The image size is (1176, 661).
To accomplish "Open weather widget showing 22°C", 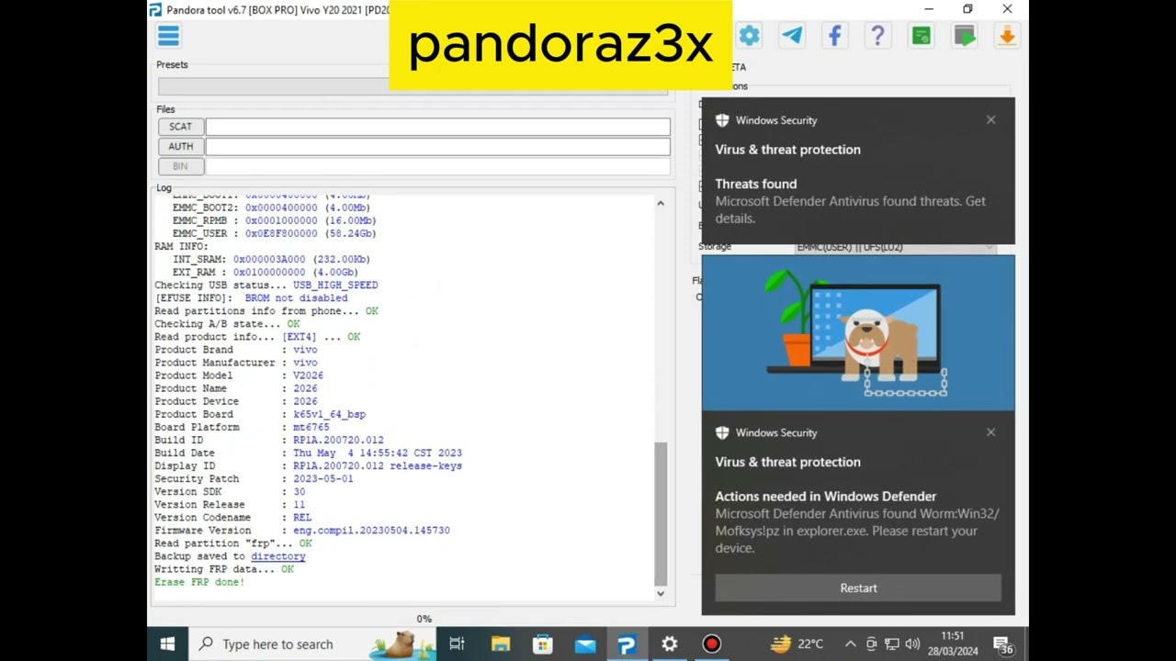I will [x=797, y=644].
